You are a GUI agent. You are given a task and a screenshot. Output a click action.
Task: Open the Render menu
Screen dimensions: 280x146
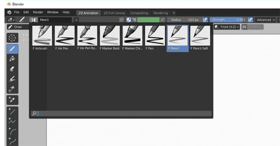[38, 12]
